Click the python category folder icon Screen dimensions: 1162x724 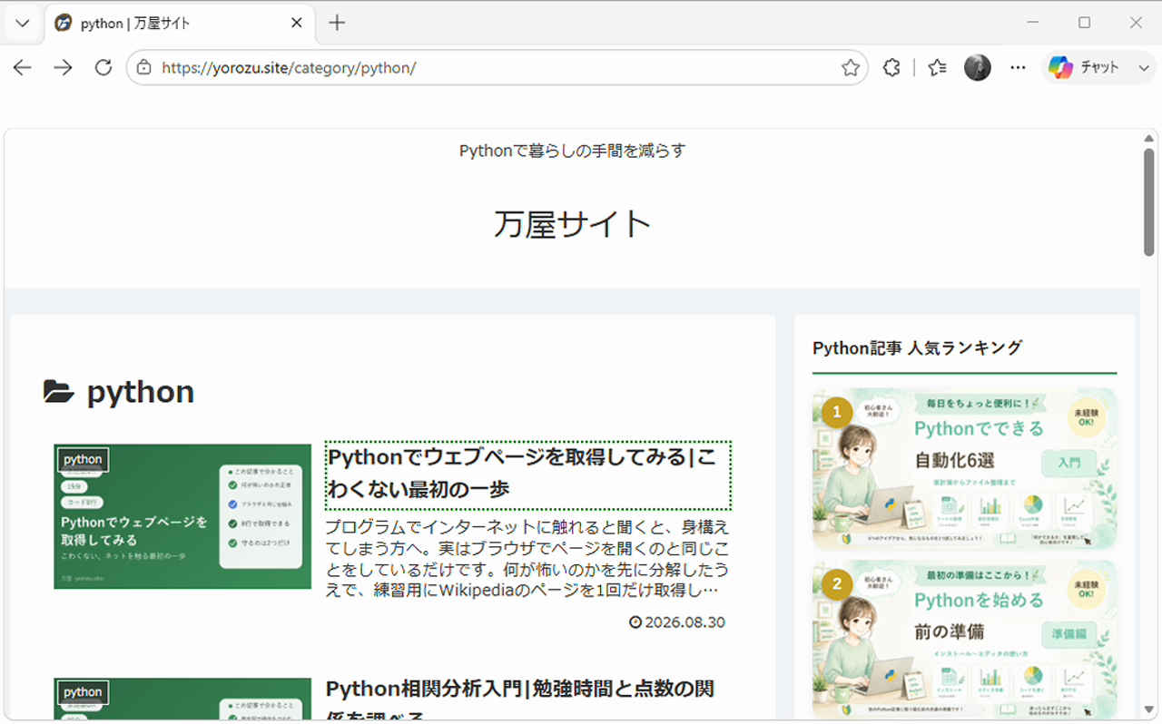coord(59,392)
